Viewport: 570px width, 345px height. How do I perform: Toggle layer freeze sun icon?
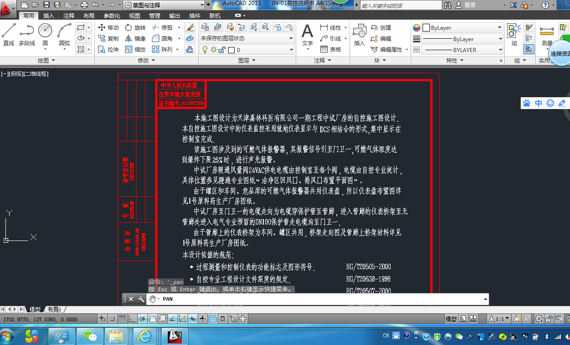[214, 50]
